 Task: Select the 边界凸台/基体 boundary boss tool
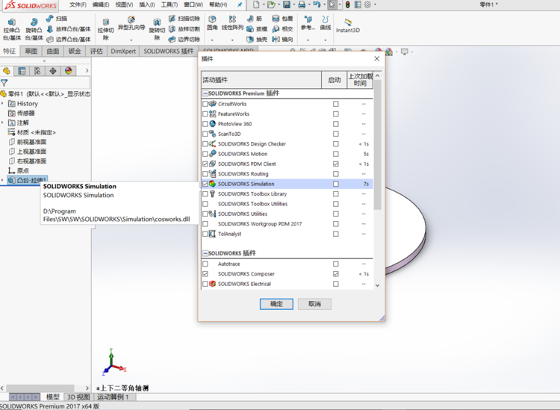69,40
